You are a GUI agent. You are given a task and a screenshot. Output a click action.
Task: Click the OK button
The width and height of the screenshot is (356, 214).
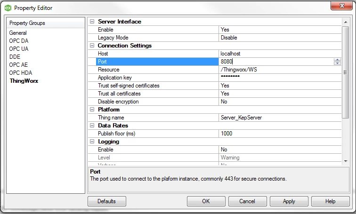[x=206, y=201]
